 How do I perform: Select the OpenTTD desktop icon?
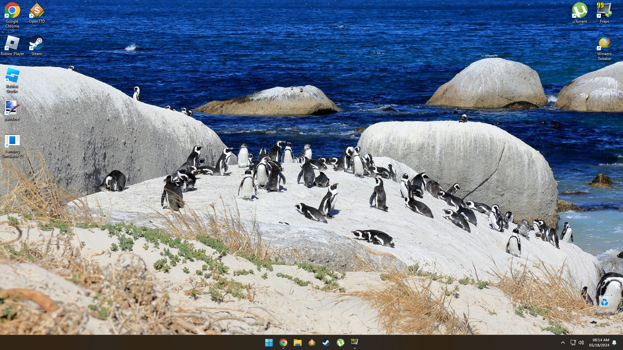pyautogui.click(x=37, y=13)
